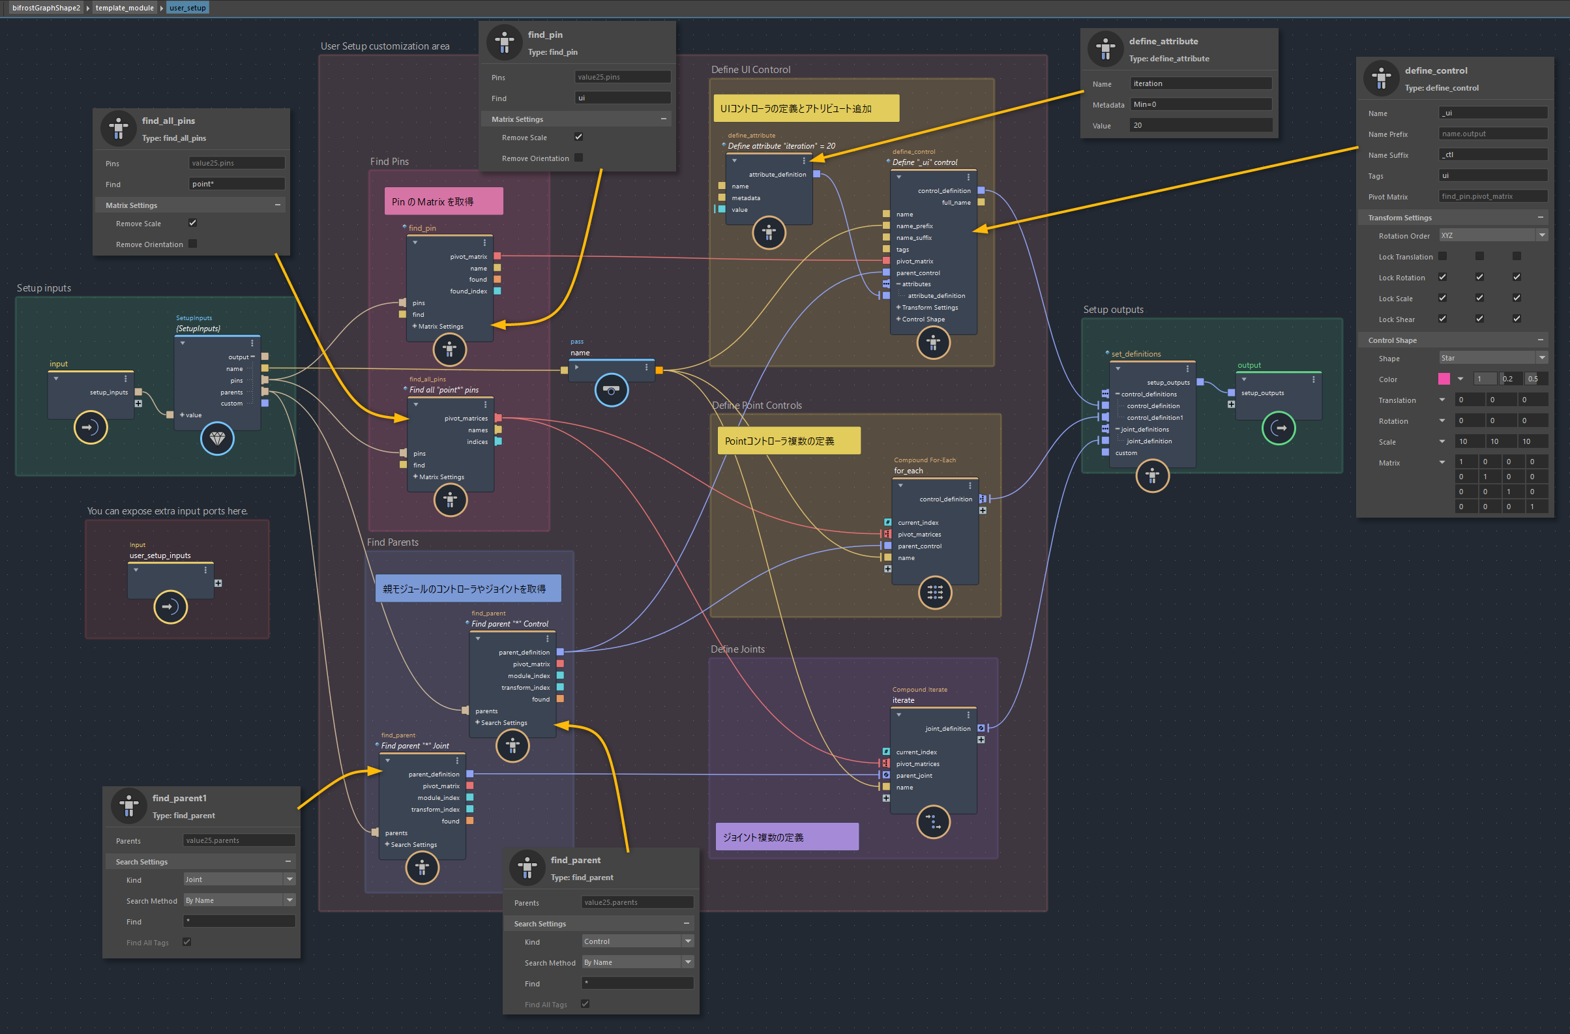
Task: Uncheck Remove Scale in find_all_pins panel
Action: pos(192,223)
